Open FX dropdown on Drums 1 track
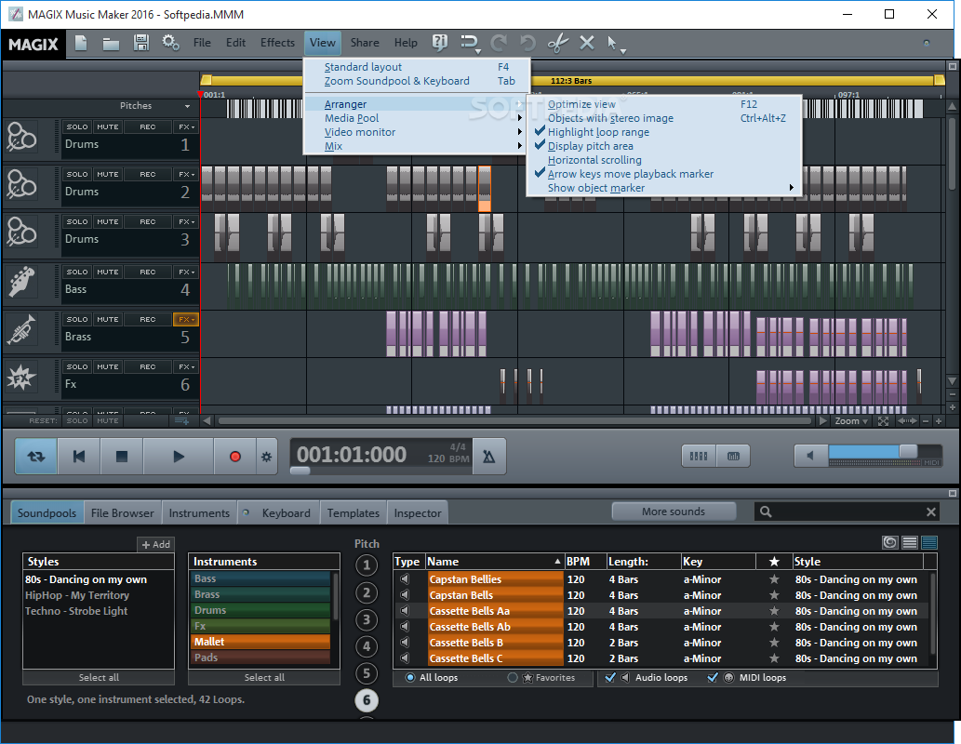 (186, 126)
